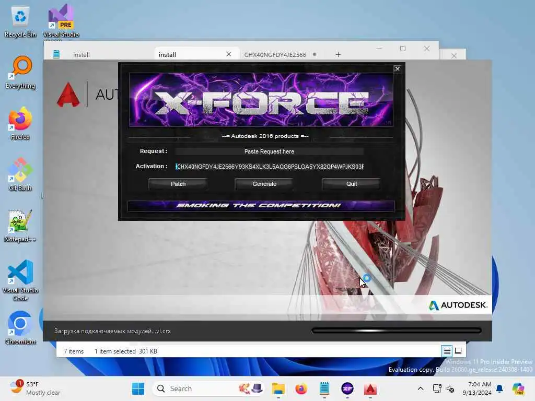Switch to the CHX40NGFDY4JE2566 Notepad tab
Viewport: 535px width, 401px height.
tap(275, 54)
